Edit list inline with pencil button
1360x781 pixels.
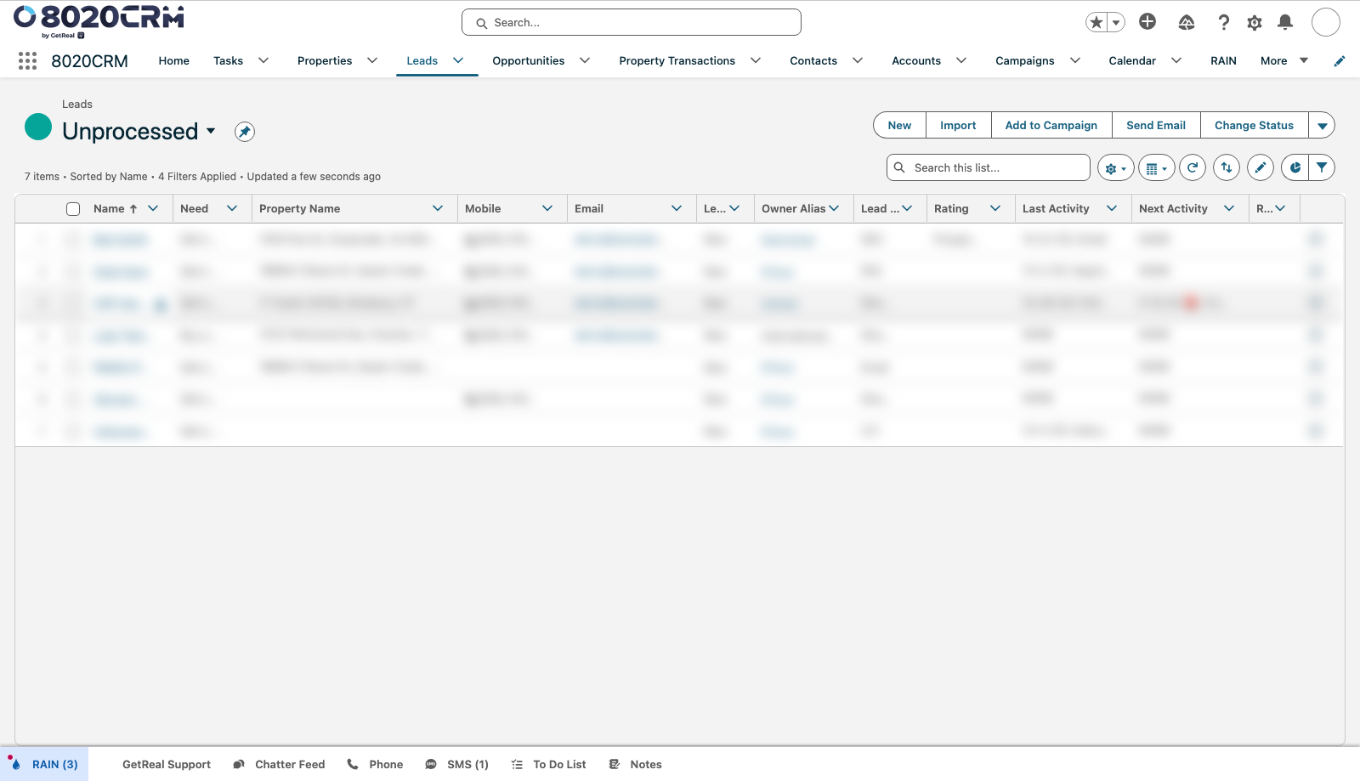click(x=1261, y=168)
